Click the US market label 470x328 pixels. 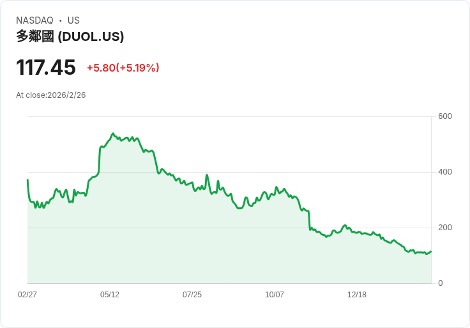(73, 20)
